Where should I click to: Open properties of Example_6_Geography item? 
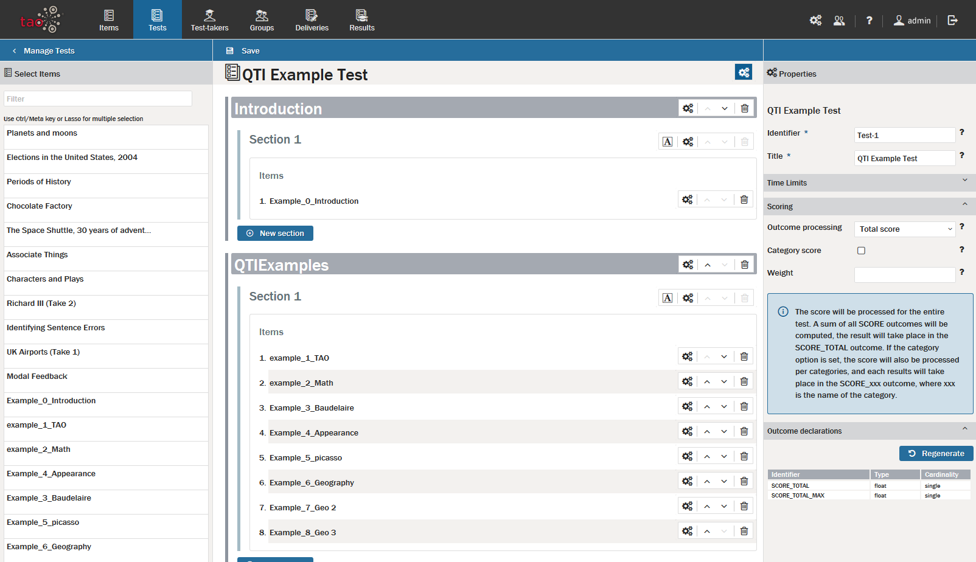(x=687, y=482)
